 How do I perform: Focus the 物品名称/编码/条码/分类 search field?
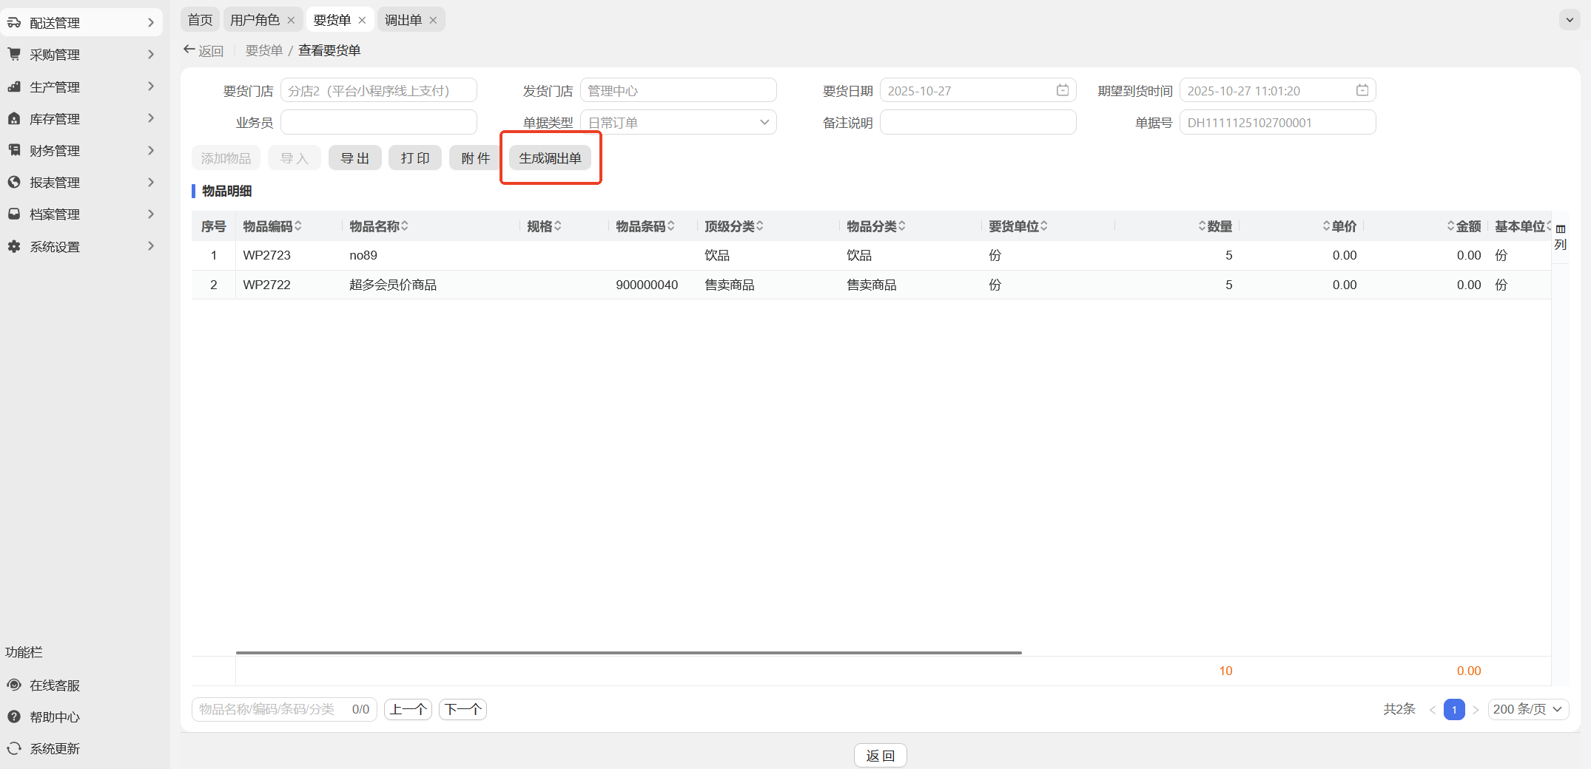click(x=285, y=709)
